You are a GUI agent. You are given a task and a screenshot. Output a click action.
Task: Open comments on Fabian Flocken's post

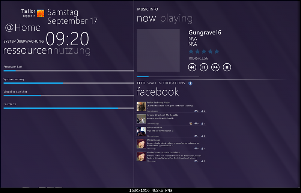click(x=196, y=136)
